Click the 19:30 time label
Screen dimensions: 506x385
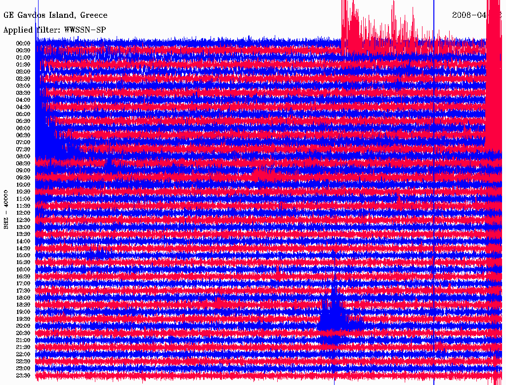23,319
